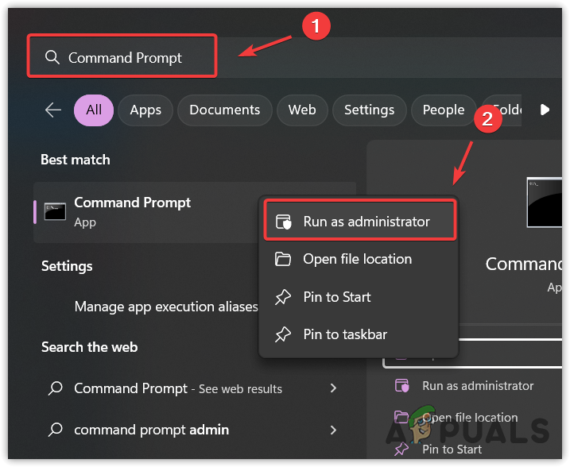Switch to the Web filter tab
570x467 pixels.
point(302,110)
